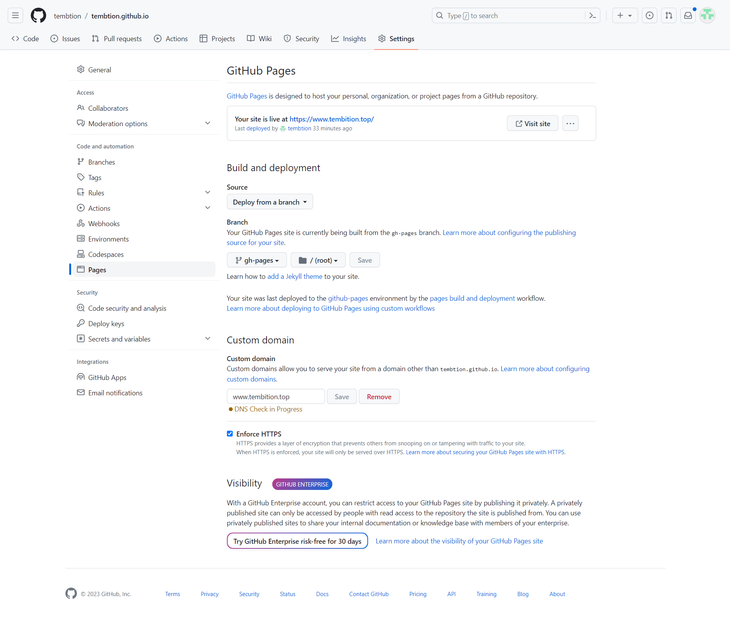Go to GitHub home via Octocat logo
730x623 pixels.
click(x=38, y=16)
